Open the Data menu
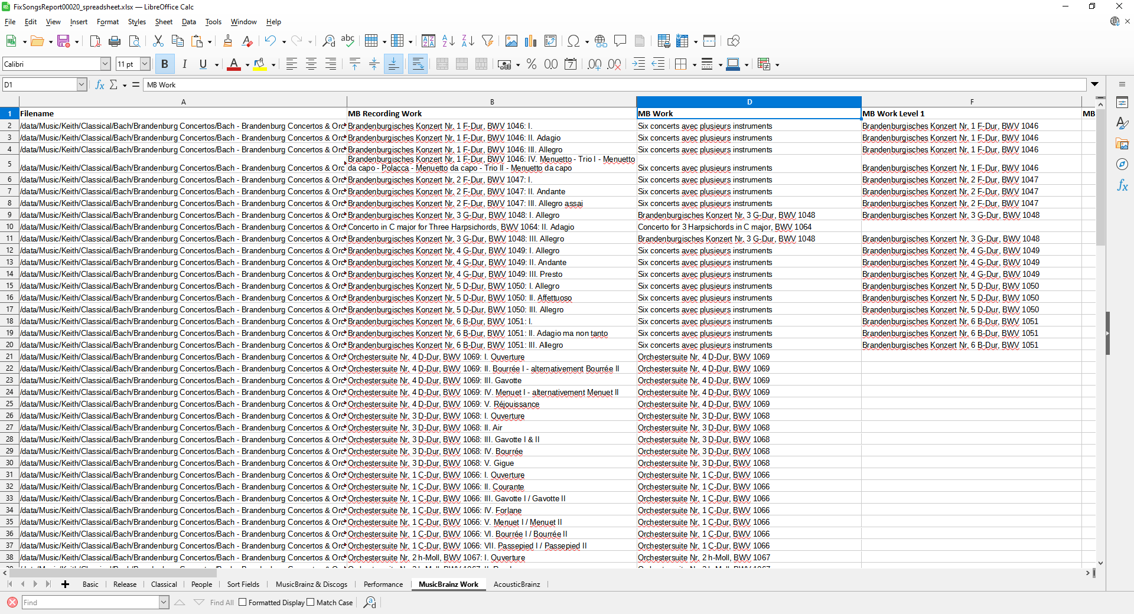 pyautogui.click(x=188, y=22)
